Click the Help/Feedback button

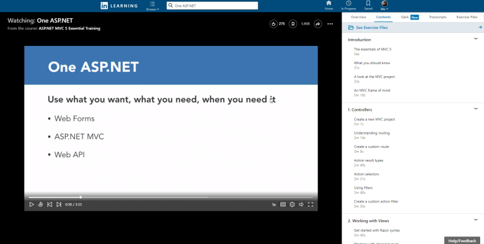[x=462, y=241]
